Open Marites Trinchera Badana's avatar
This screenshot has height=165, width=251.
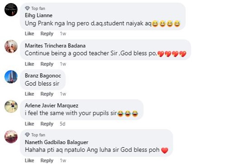(11, 47)
